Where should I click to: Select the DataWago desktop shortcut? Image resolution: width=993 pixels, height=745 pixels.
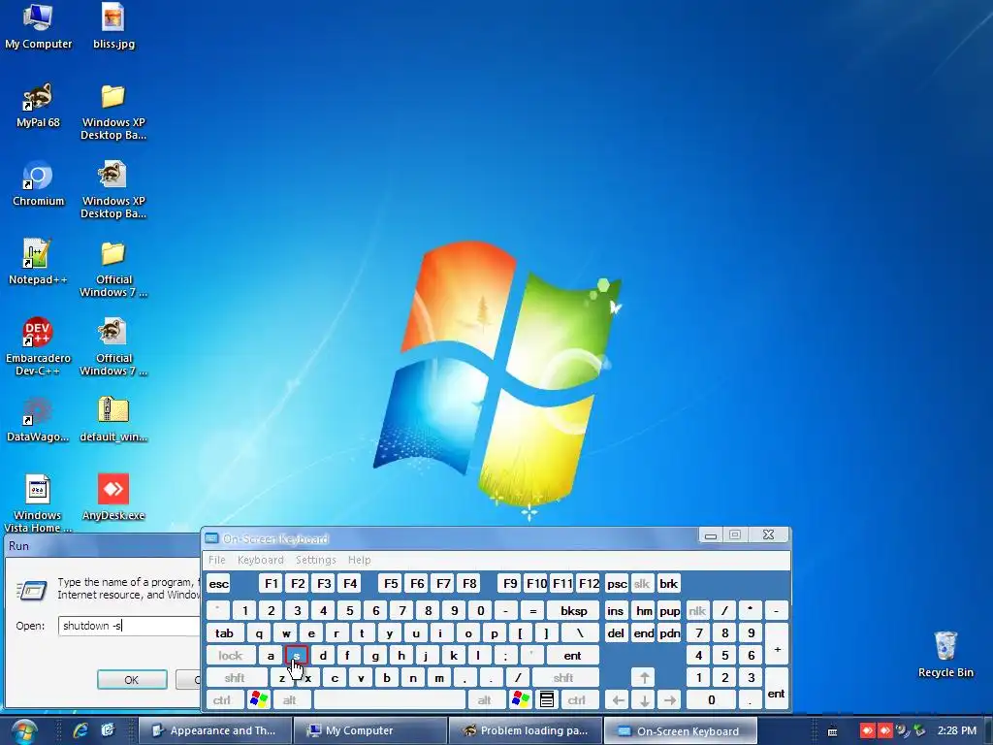pos(38,419)
